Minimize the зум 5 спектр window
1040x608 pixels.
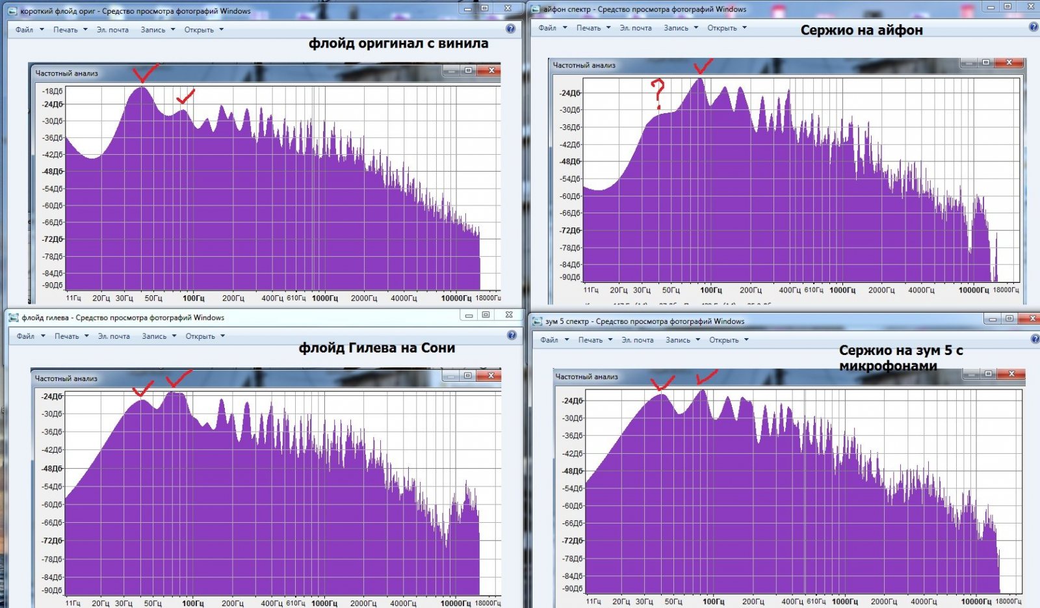(993, 319)
